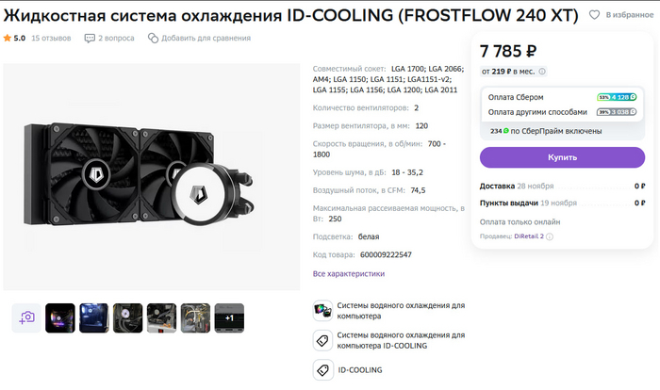Click the questions speech bubble icon
Viewport: 660px width, 390px height.
(90, 39)
